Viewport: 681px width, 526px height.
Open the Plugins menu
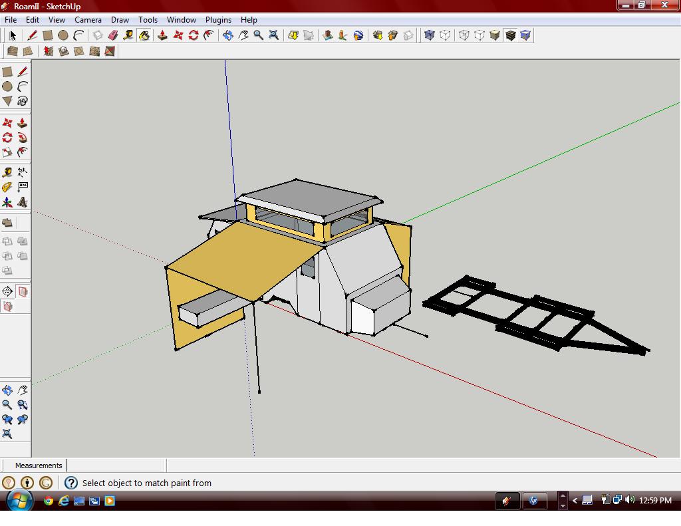(x=218, y=19)
